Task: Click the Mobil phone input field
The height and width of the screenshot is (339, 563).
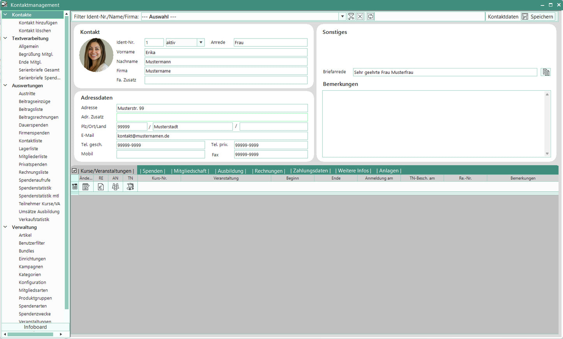Action: (161, 154)
